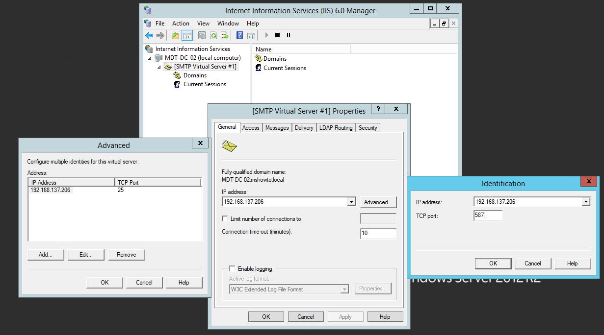Open the Help menu
Viewport: 604px width, 335px height.
pos(253,23)
